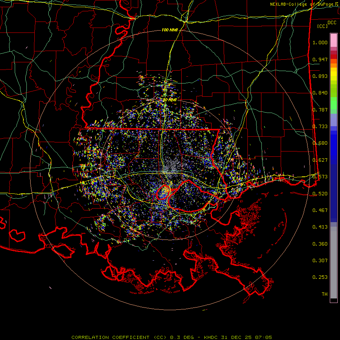This screenshot has height=340, width=340.
Task: Click the Correlation Coefficient KHDC caption line
Action: click(172, 337)
